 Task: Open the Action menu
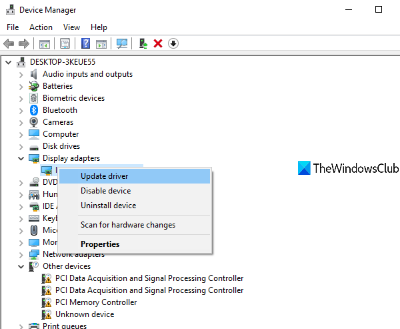[41, 27]
